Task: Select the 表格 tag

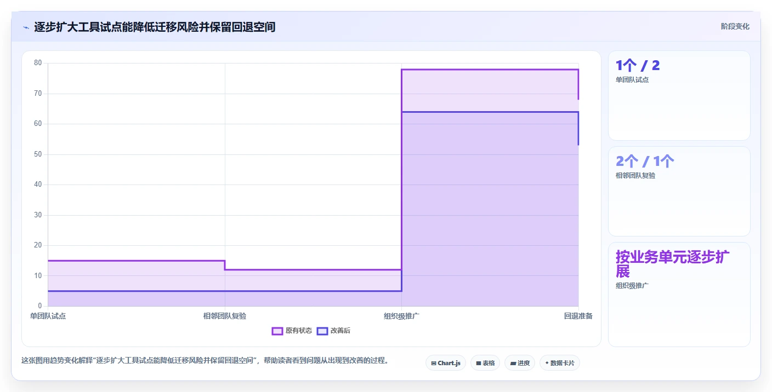Action: (x=485, y=363)
